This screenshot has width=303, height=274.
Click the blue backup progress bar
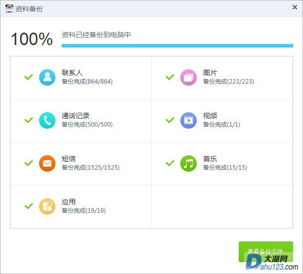click(x=177, y=46)
